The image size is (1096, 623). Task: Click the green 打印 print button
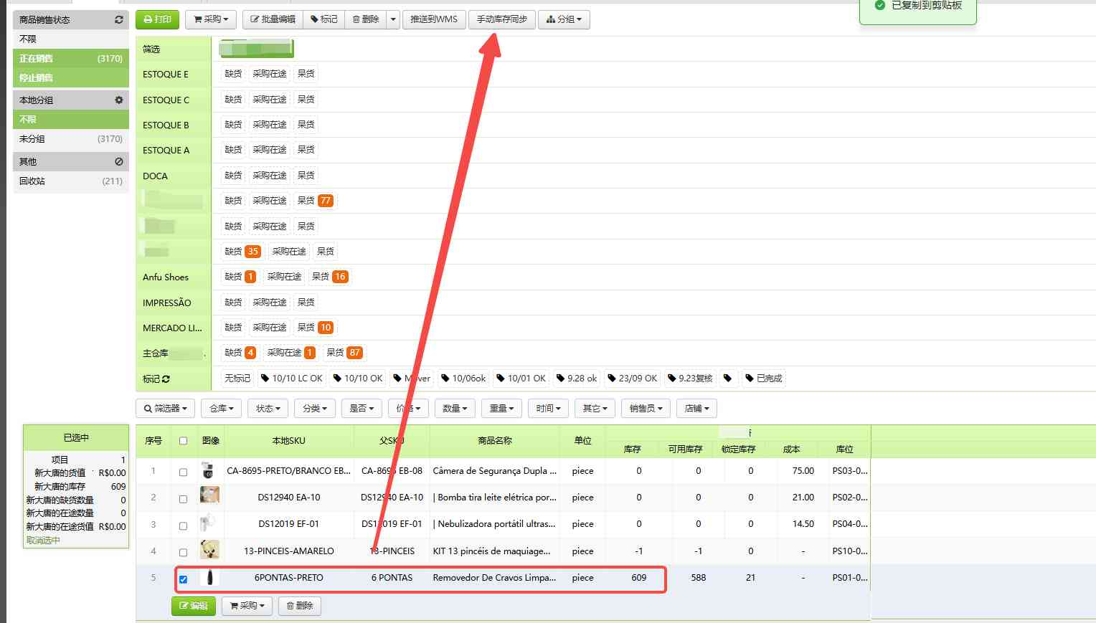click(157, 19)
